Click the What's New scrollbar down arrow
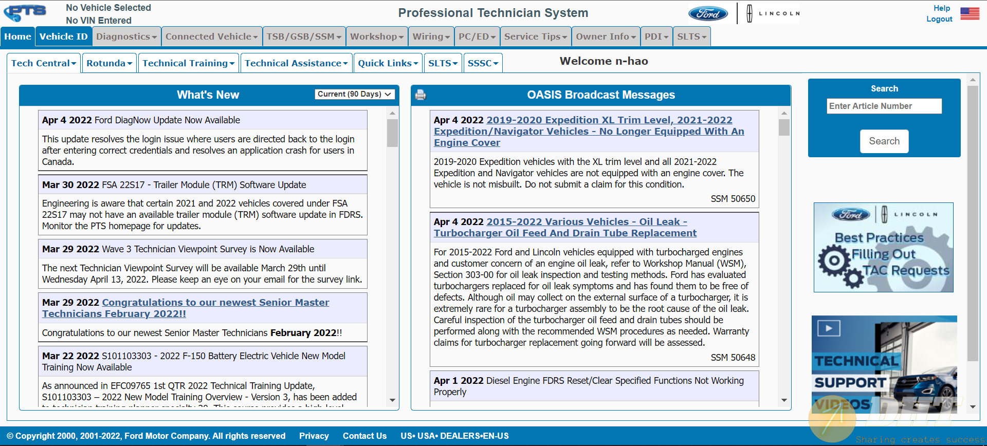Screen dimensions: 987x446 (392, 400)
